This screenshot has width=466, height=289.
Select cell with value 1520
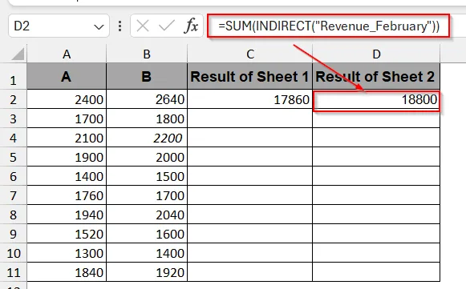coord(67,234)
